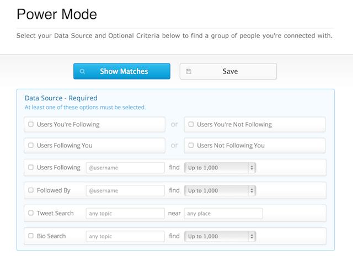This screenshot has height=256, width=353.
Task: Expand the Followed By limit dropdown
Action: 220,190
